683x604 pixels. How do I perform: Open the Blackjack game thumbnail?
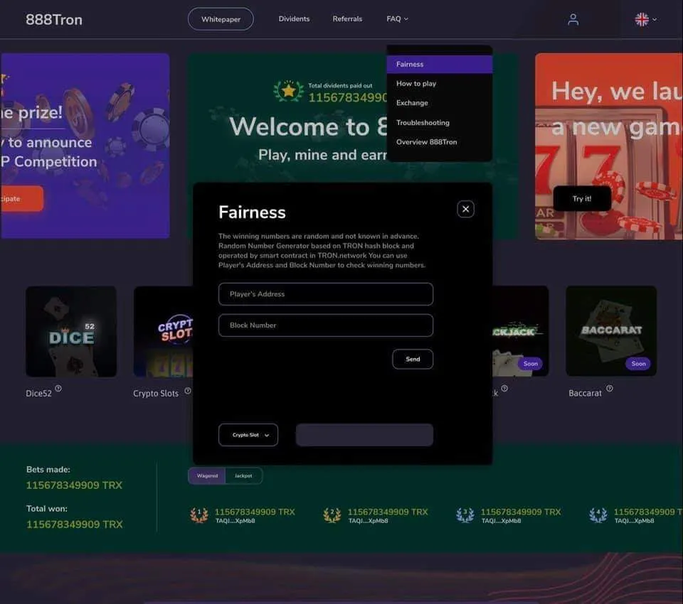point(521,331)
